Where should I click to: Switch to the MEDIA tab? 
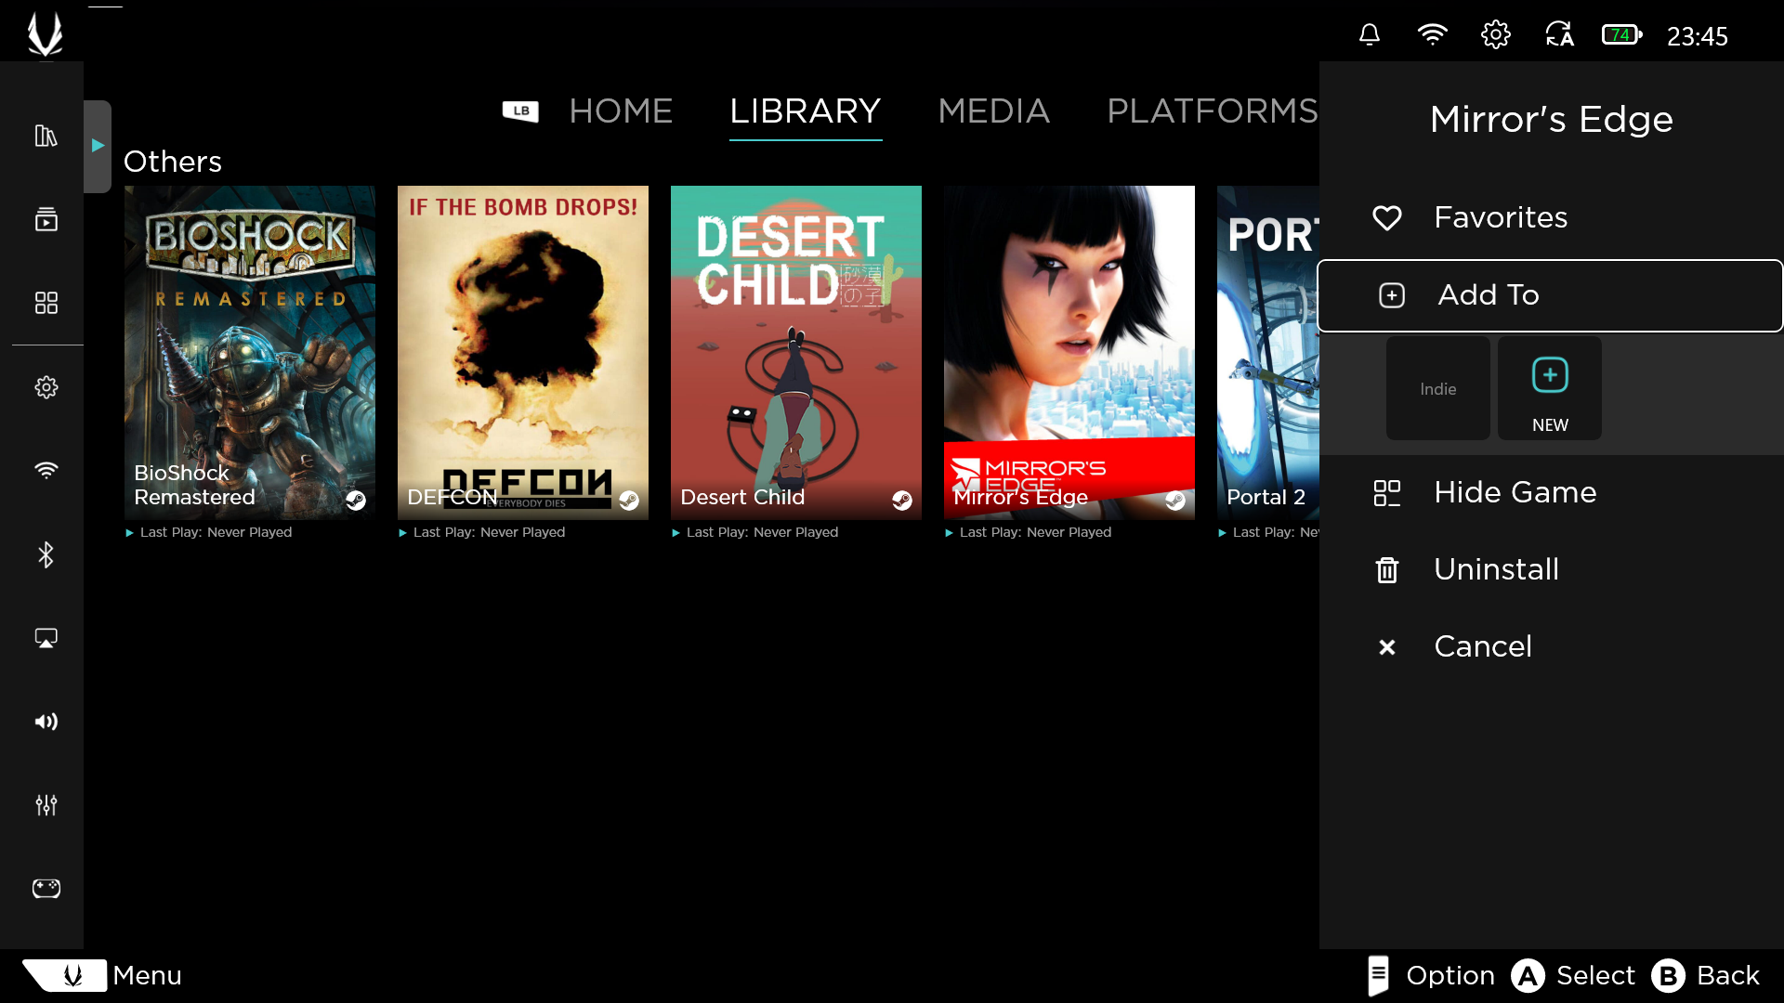993,111
